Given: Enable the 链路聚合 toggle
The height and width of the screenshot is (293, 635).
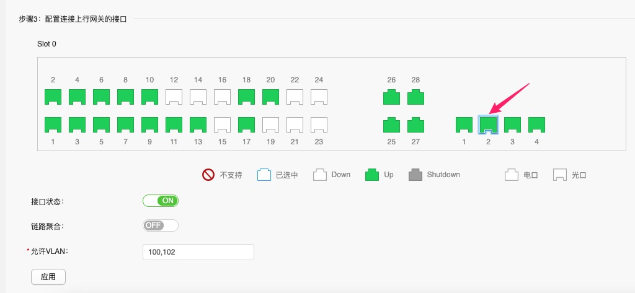Looking at the screenshot, I should [x=161, y=225].
